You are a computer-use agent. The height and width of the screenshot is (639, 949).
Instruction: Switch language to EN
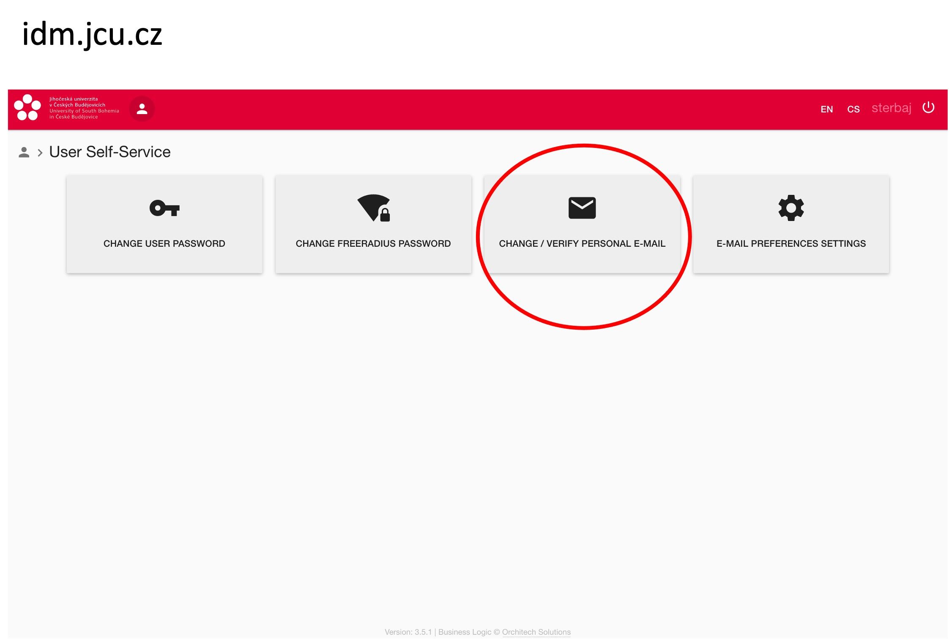click(826, 109)
